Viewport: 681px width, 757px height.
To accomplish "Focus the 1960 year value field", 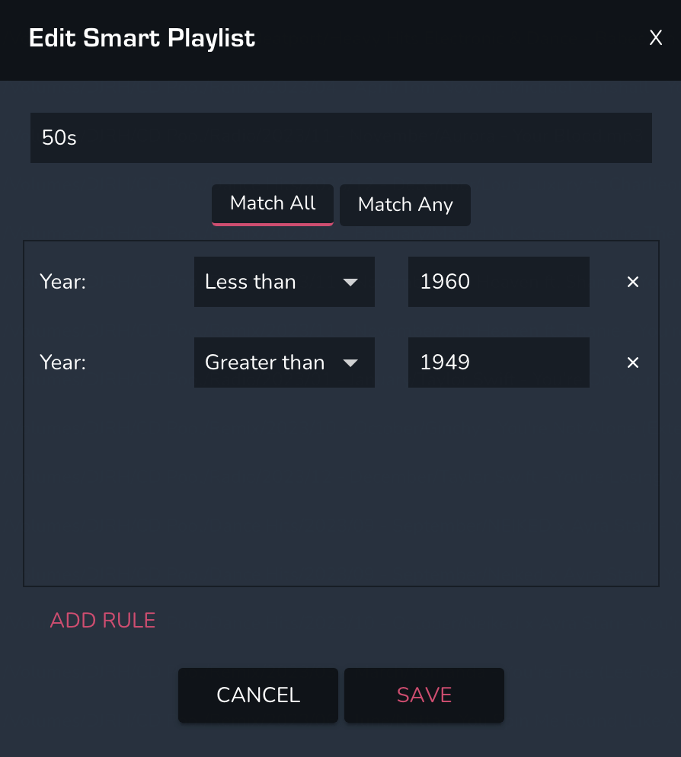I will click(498, 282).
